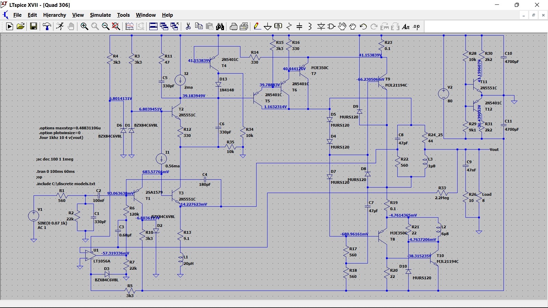
Task: Run the simulation with running-man icon
Action: 60,26
